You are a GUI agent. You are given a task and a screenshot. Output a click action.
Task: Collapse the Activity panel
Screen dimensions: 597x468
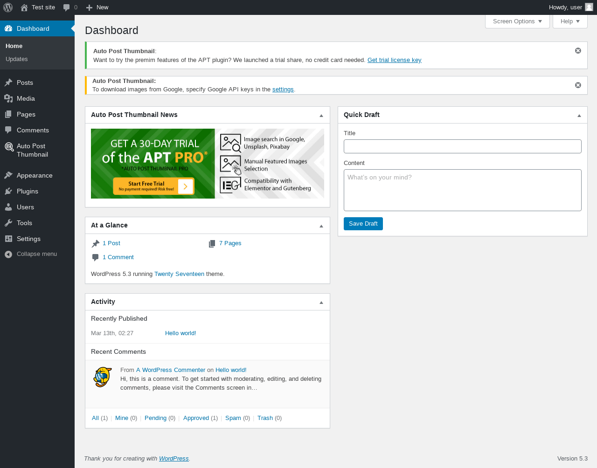[x=321, y=302]
